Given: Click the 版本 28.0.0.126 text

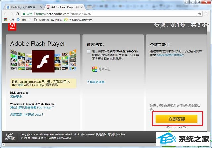Looking at the screenshot, I should click(x=19, y=93).
